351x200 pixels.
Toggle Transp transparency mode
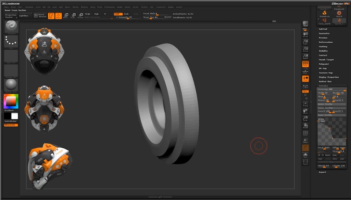point(305,140)
